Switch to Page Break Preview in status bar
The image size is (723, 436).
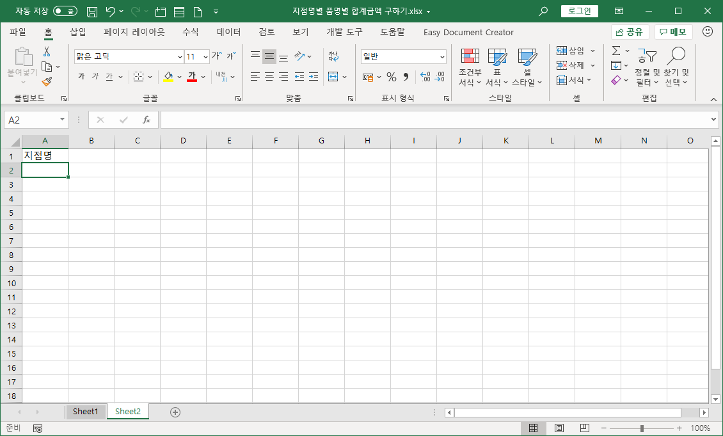tap(584, 428)
